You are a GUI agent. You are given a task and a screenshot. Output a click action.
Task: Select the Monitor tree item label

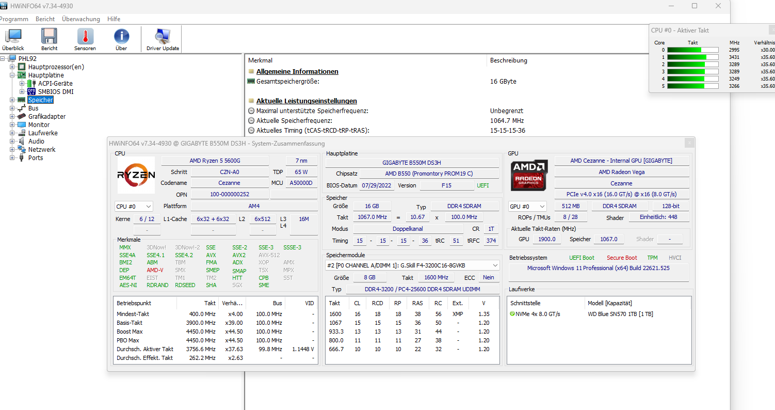click(39, 124)
